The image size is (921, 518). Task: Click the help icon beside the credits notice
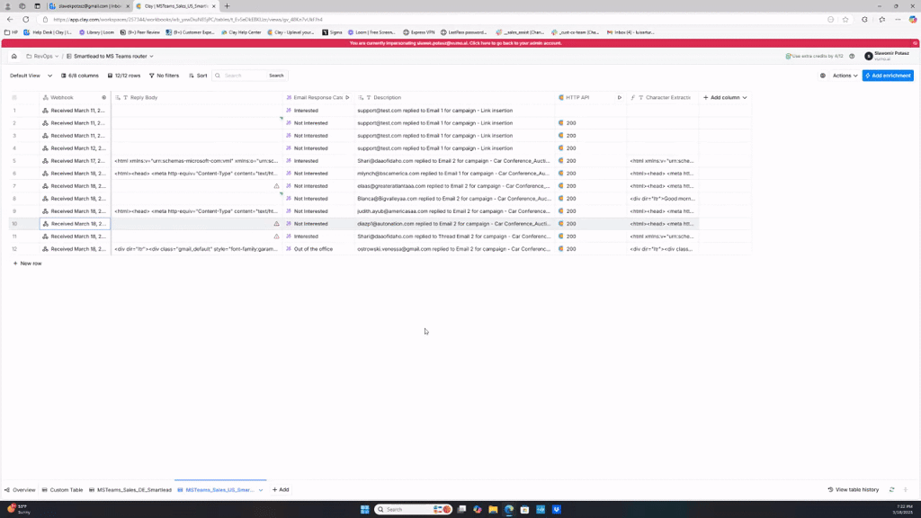(x=852, y=56)
